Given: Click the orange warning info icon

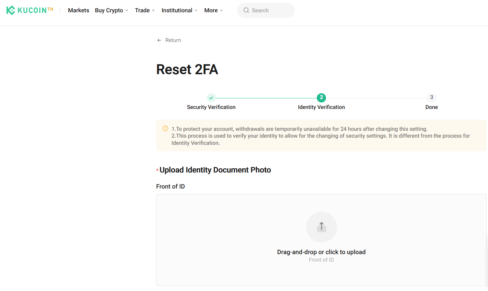Looking at the screenshot, I should pyautogui.click(x=165, y=129).
